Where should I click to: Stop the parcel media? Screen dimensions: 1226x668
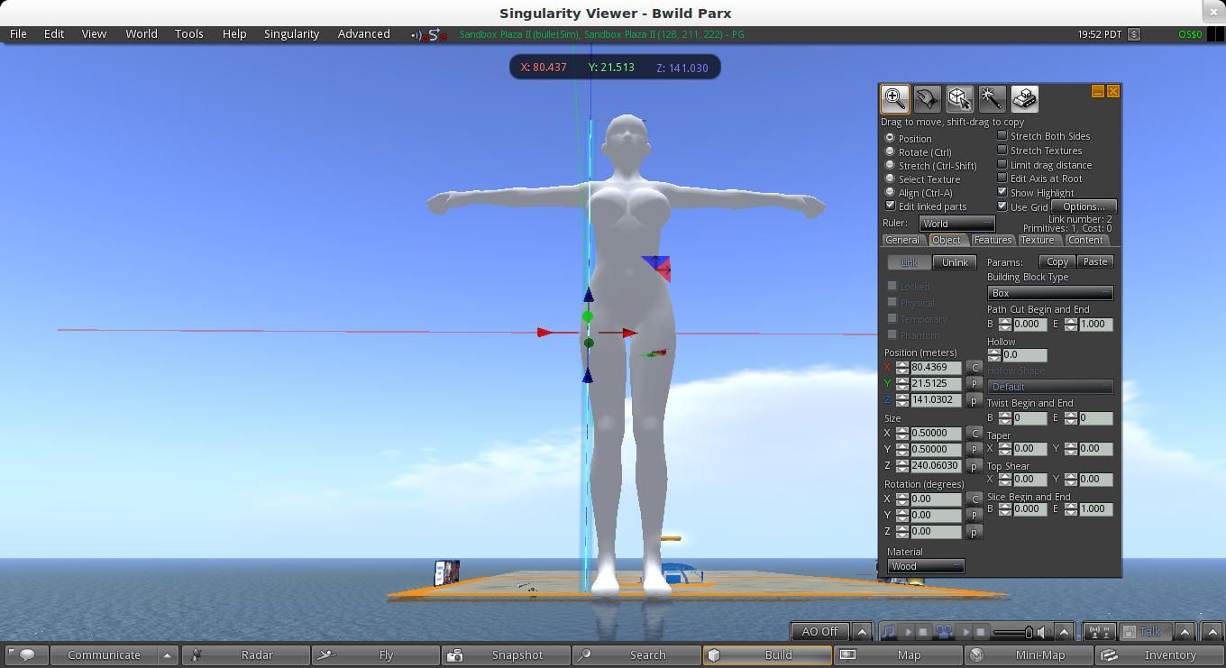[980, 632]
